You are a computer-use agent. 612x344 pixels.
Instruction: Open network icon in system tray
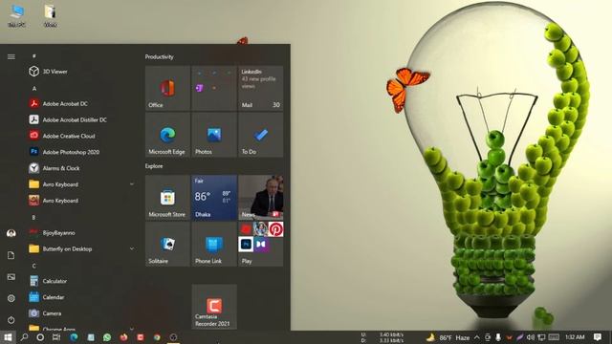tap(541, 337)
